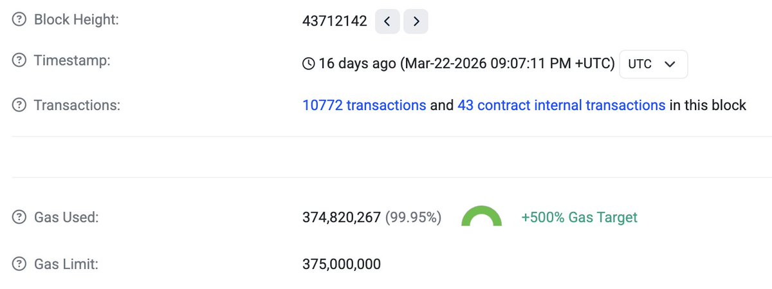Click the Gas Used value 374,820,267

342,218
